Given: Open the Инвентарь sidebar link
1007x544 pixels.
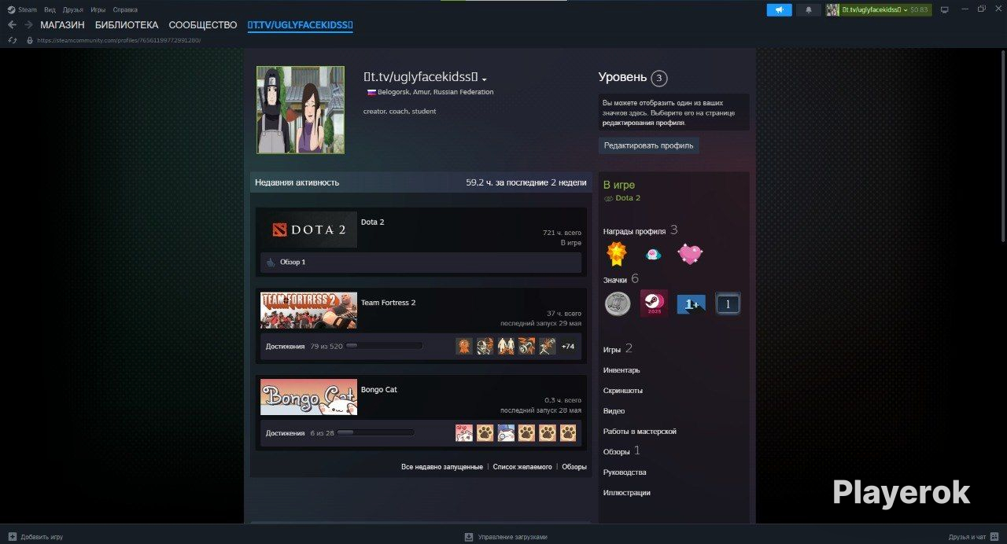Looking at the screenshot, I should (622, 370).
